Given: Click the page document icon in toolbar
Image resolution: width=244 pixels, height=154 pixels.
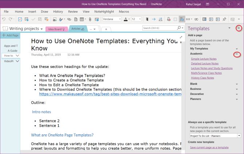Looking at the screenshot, I should [76, 19].
